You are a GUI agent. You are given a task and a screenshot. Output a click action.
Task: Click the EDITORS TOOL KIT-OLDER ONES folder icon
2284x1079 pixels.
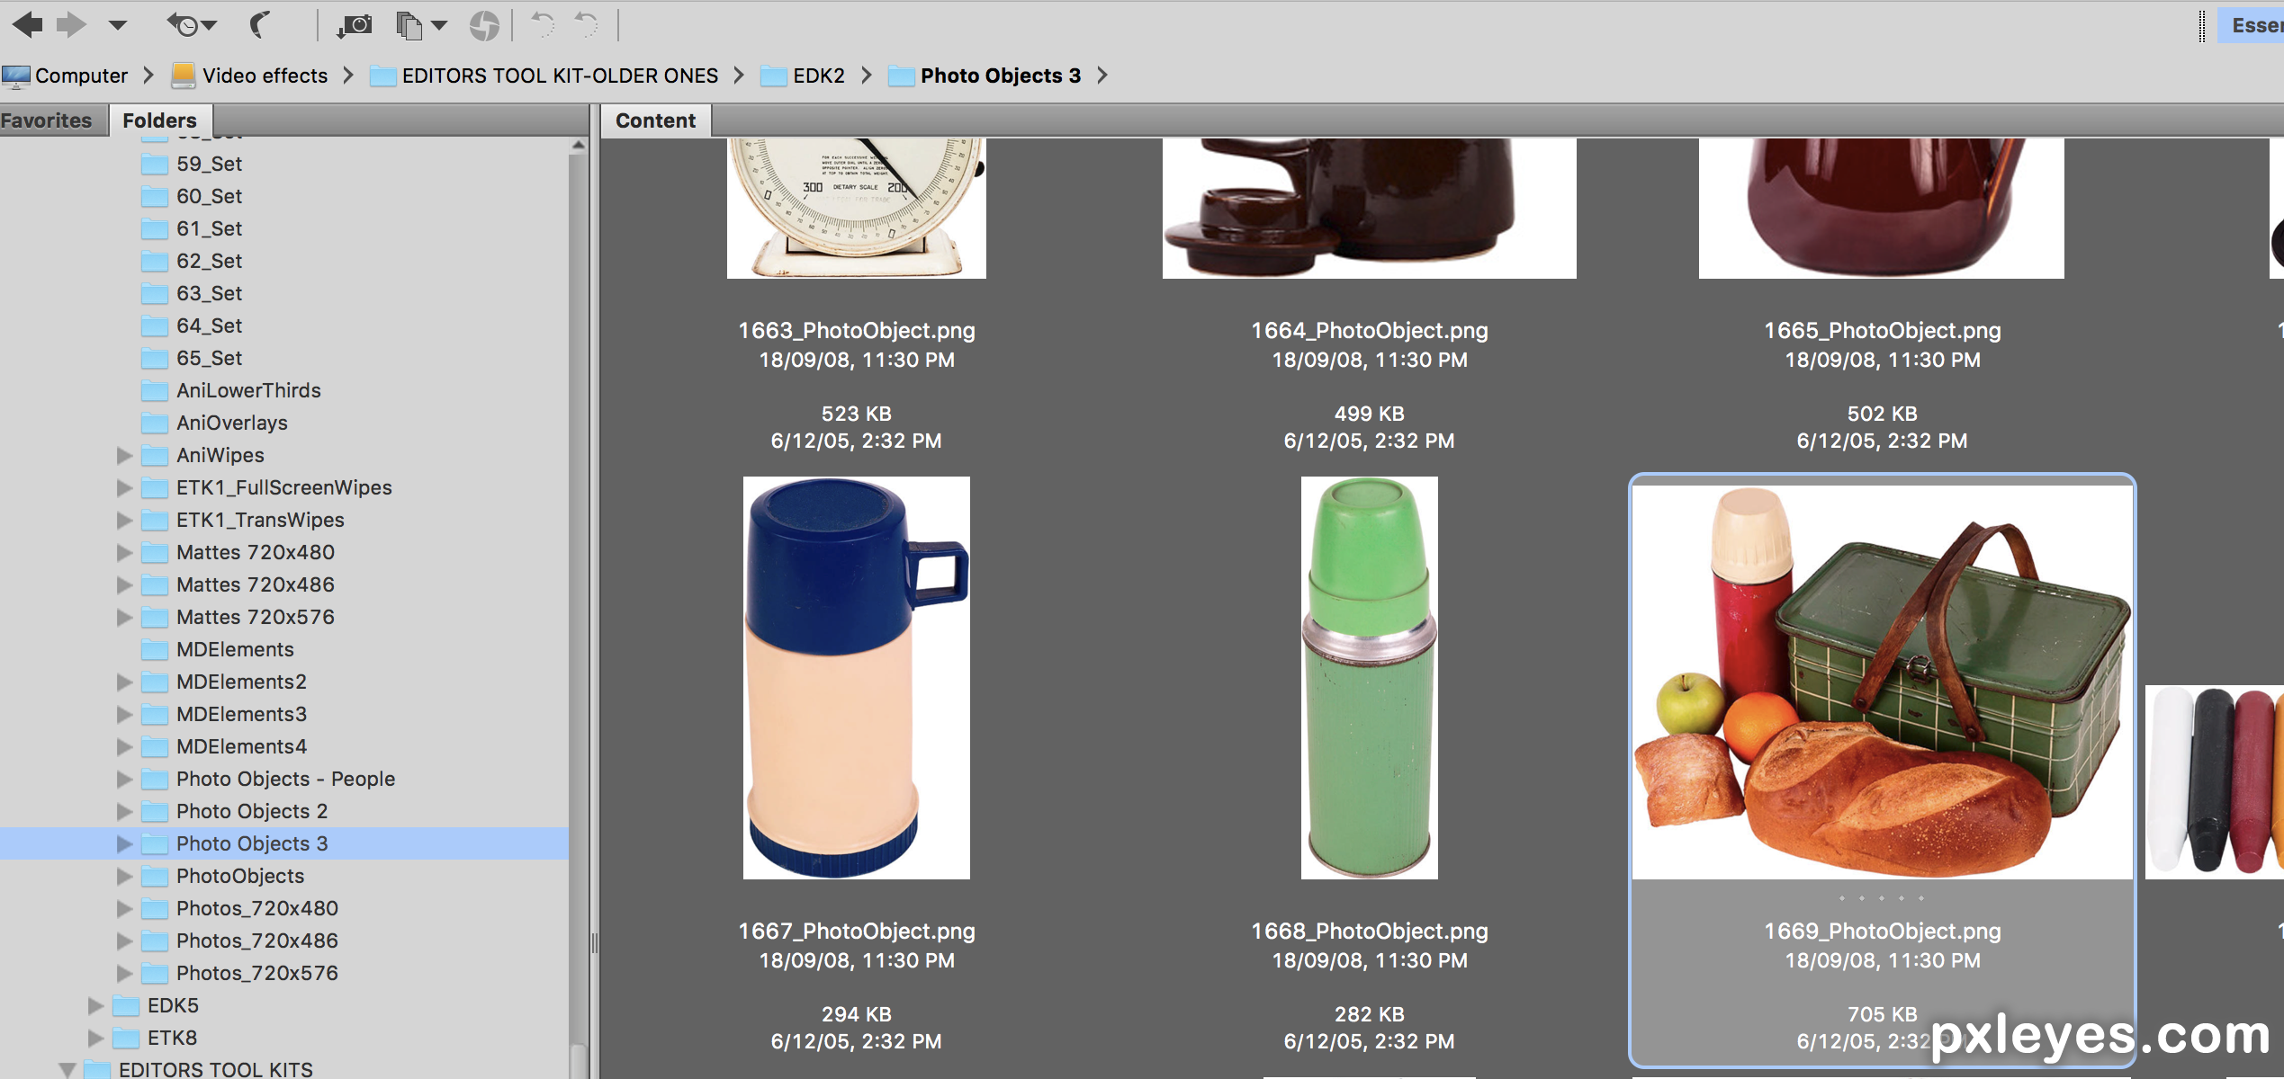tap(383, 76)
